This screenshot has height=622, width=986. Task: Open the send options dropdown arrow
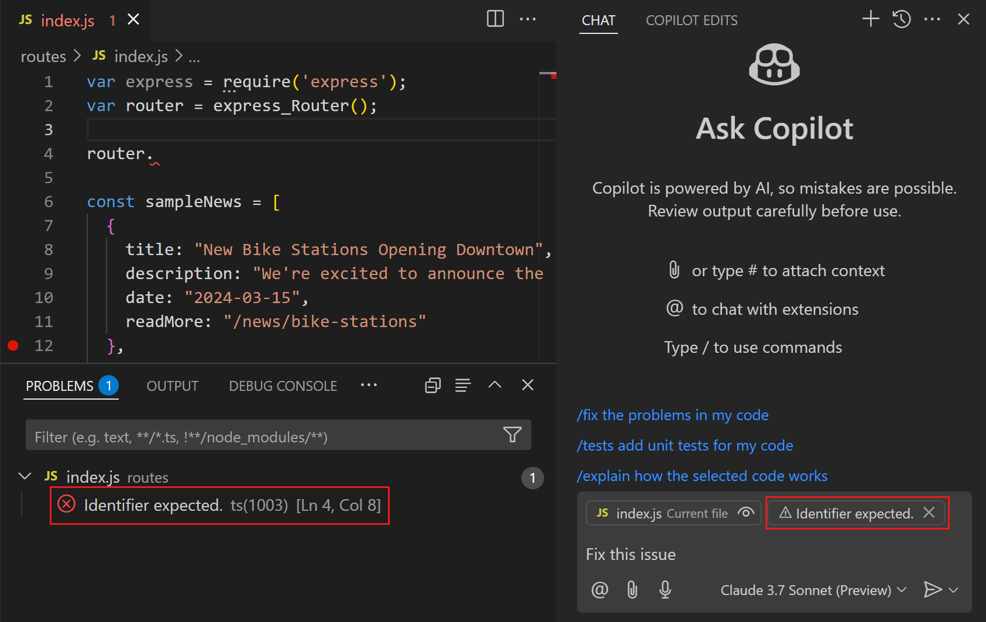click(x=954, y=590)
